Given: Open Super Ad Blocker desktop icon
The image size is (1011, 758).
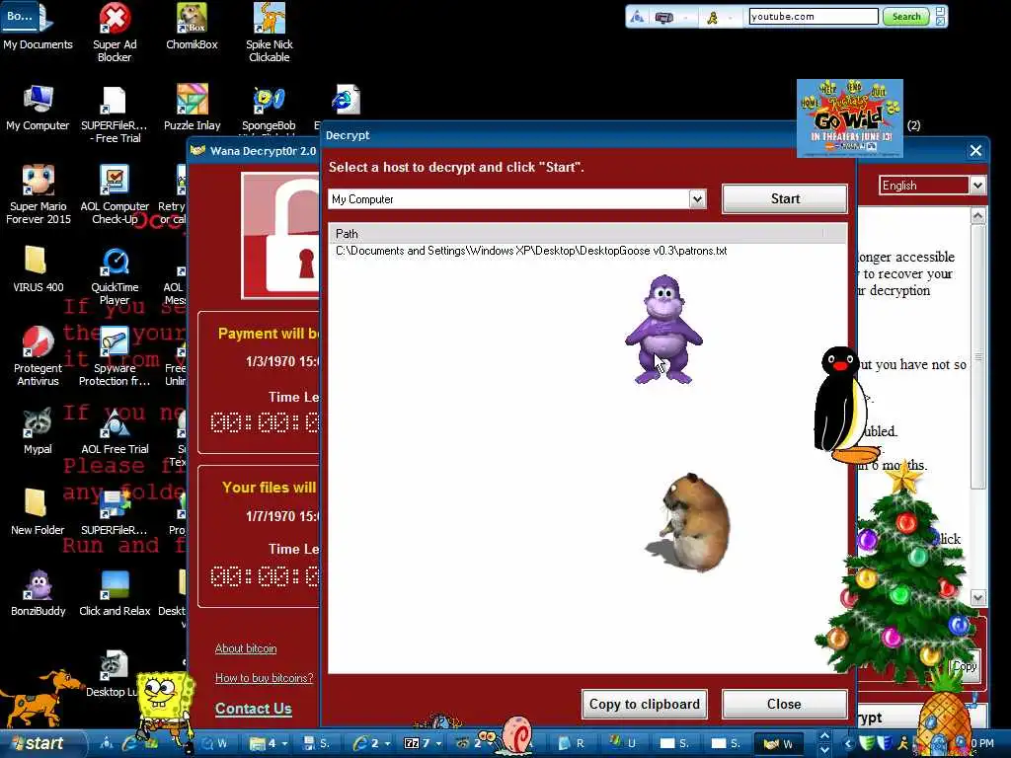Looking at the screenshot, I should [115, 33].
